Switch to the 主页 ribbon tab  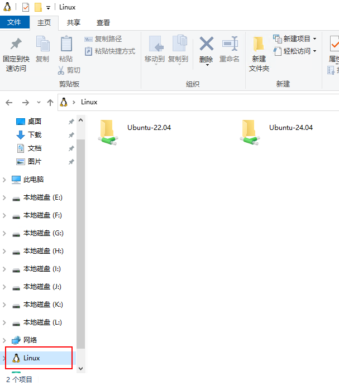point(44,23)
